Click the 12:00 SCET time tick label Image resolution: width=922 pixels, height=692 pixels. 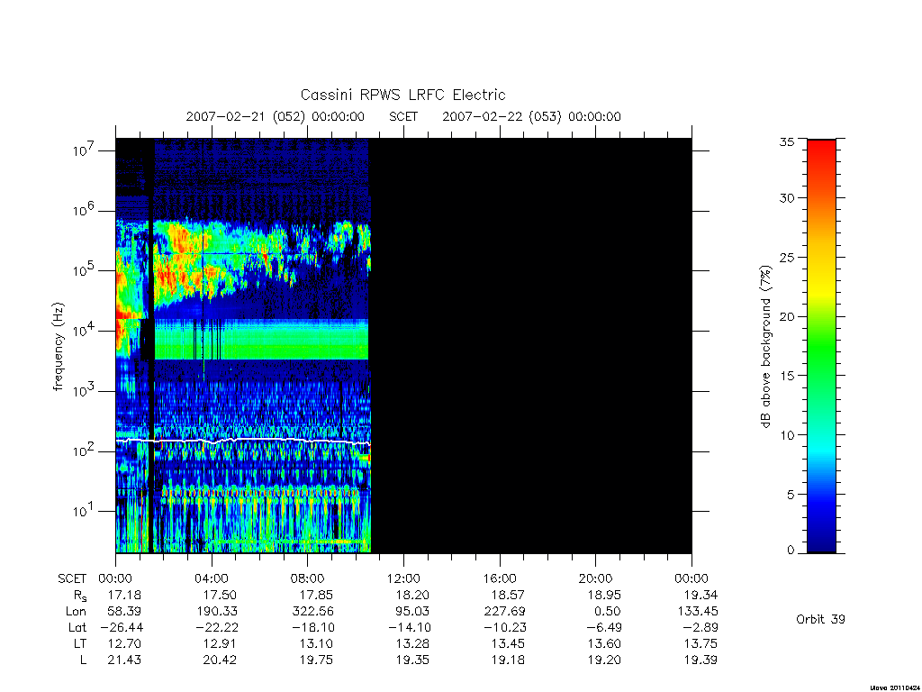pos(403,578)
